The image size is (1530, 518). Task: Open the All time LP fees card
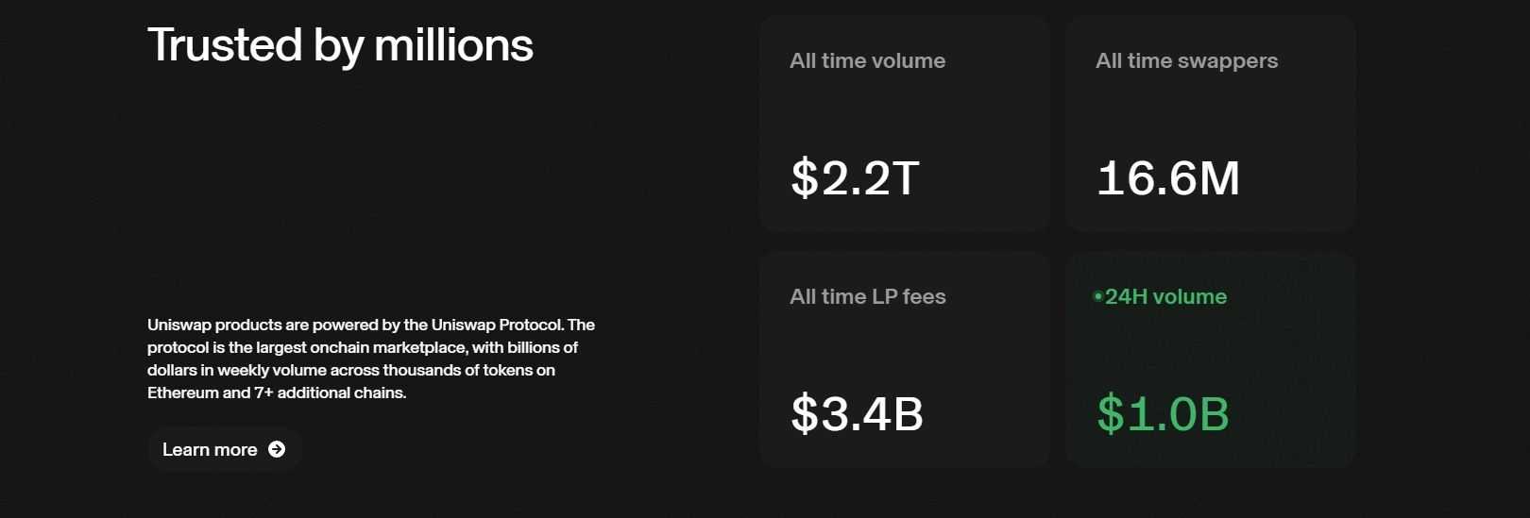[x=905, y=359]
